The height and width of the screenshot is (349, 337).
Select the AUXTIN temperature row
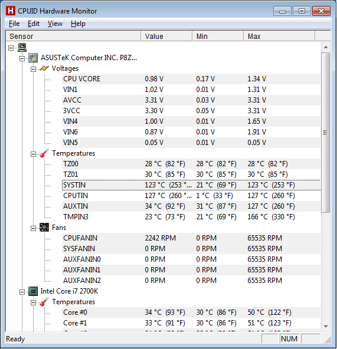[191, 206]
